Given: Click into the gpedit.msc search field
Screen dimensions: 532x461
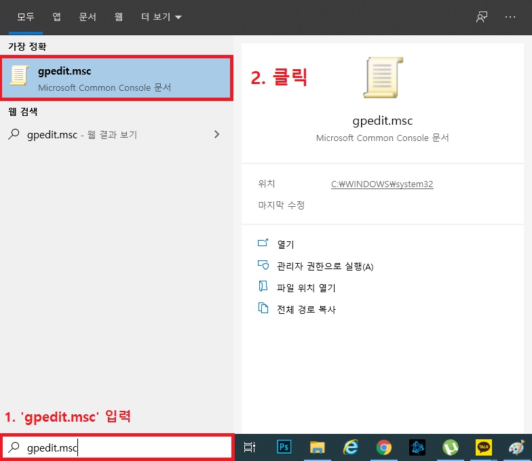Looking at the screenshot, I should 117,447.
